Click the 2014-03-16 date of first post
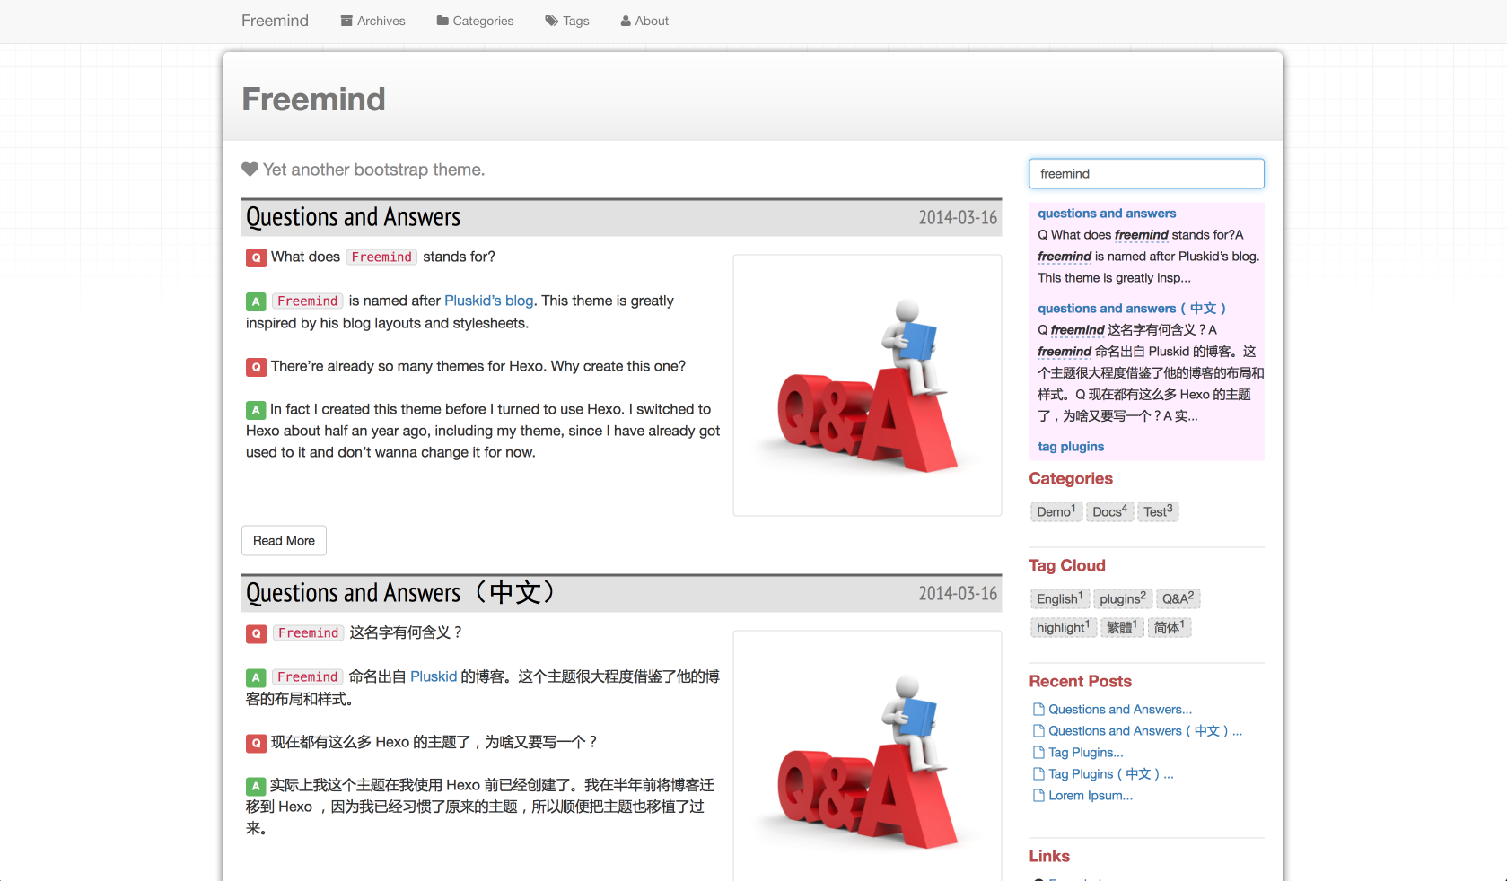 [958, 218]
